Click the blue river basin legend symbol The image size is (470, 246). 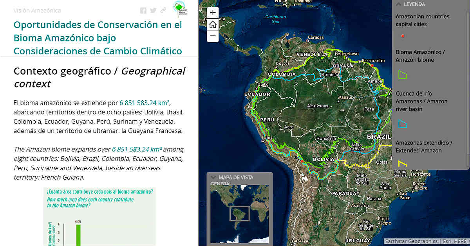[x=403, y=124]
